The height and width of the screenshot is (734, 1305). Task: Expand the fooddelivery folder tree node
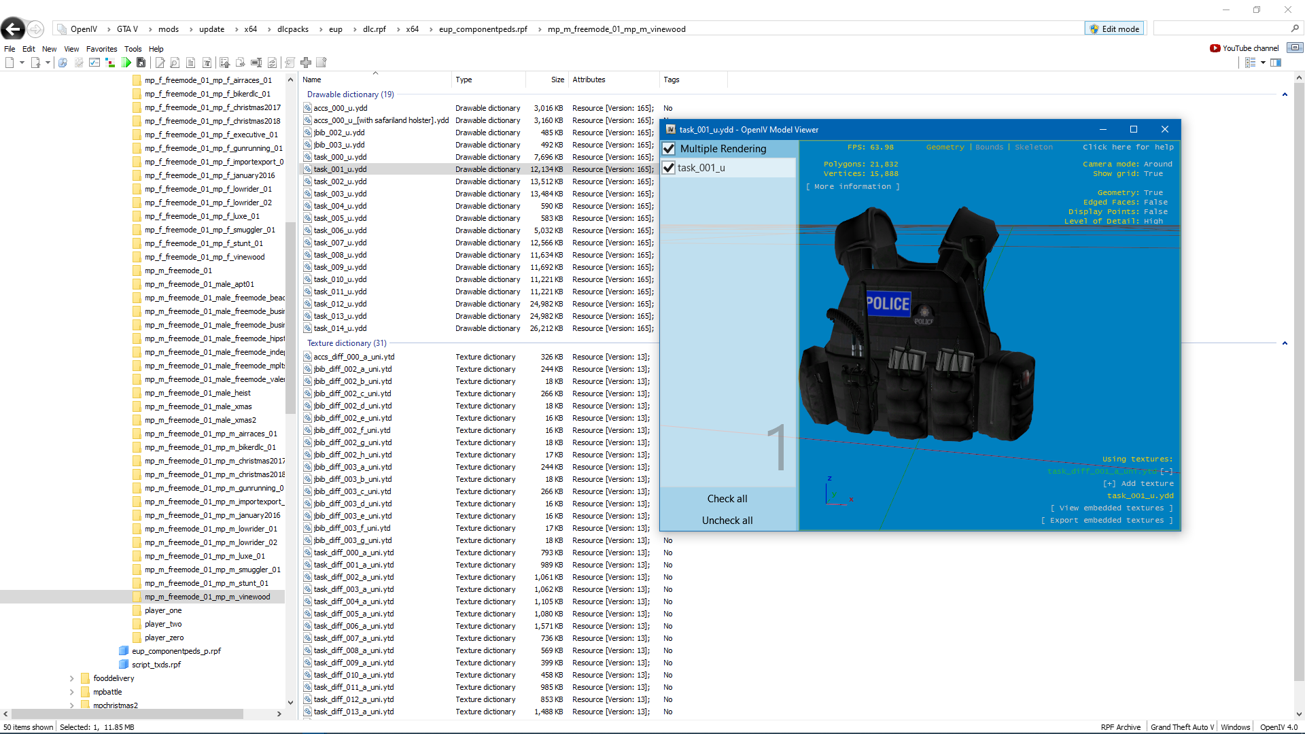(71, 678)
